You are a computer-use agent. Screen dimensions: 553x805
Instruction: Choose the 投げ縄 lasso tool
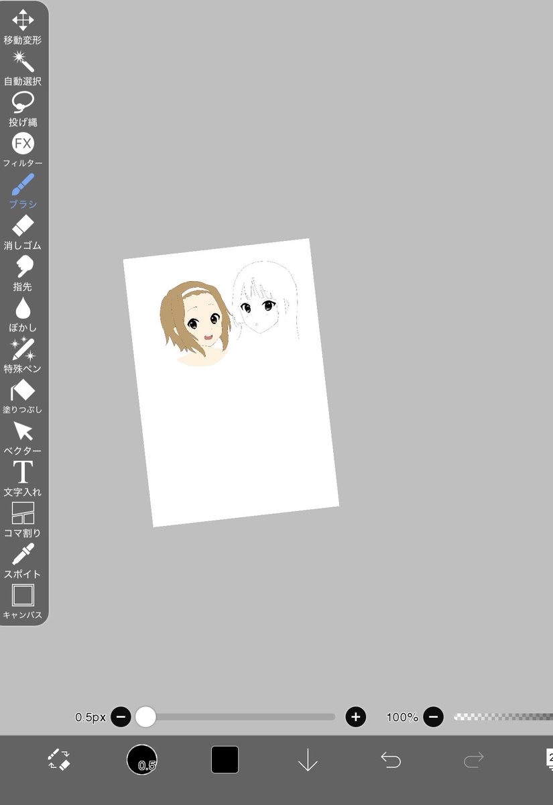coord(23,109)
